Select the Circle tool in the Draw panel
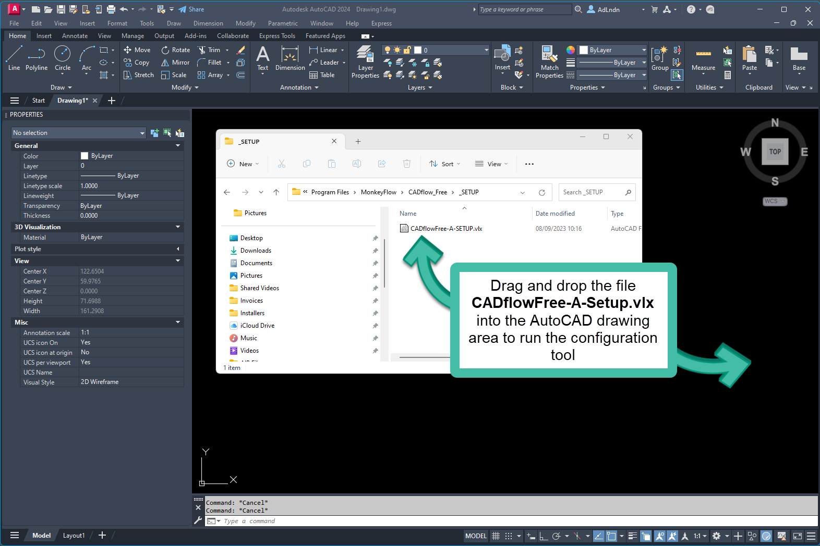 (x=63, y=57)
